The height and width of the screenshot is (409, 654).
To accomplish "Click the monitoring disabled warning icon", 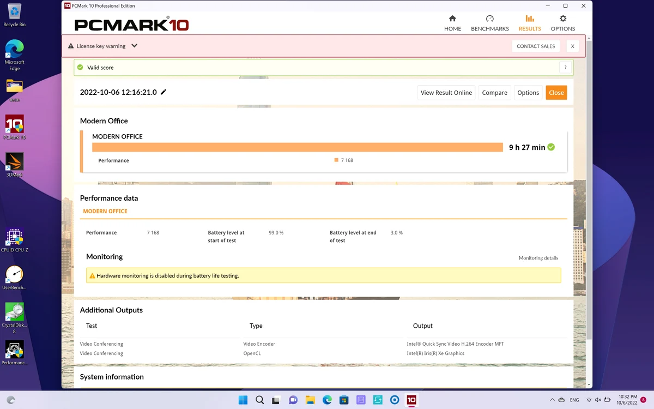I will pyautogui.click(x=92, y=276).
